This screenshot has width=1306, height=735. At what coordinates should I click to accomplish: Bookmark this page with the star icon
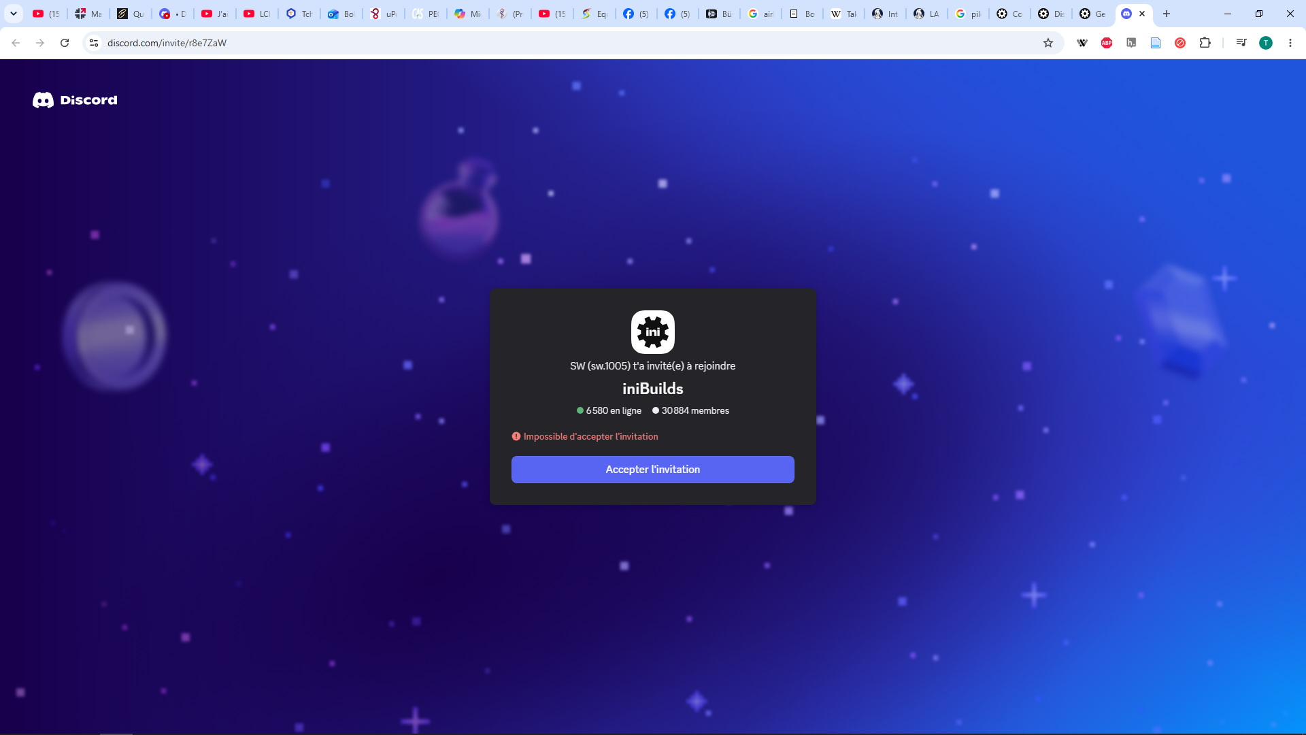click(x=1048, y=43)
